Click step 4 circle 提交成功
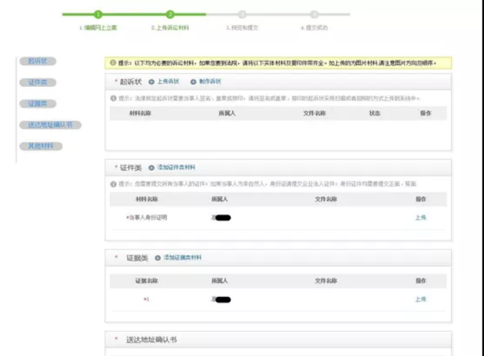 click(x=314, y=14)
